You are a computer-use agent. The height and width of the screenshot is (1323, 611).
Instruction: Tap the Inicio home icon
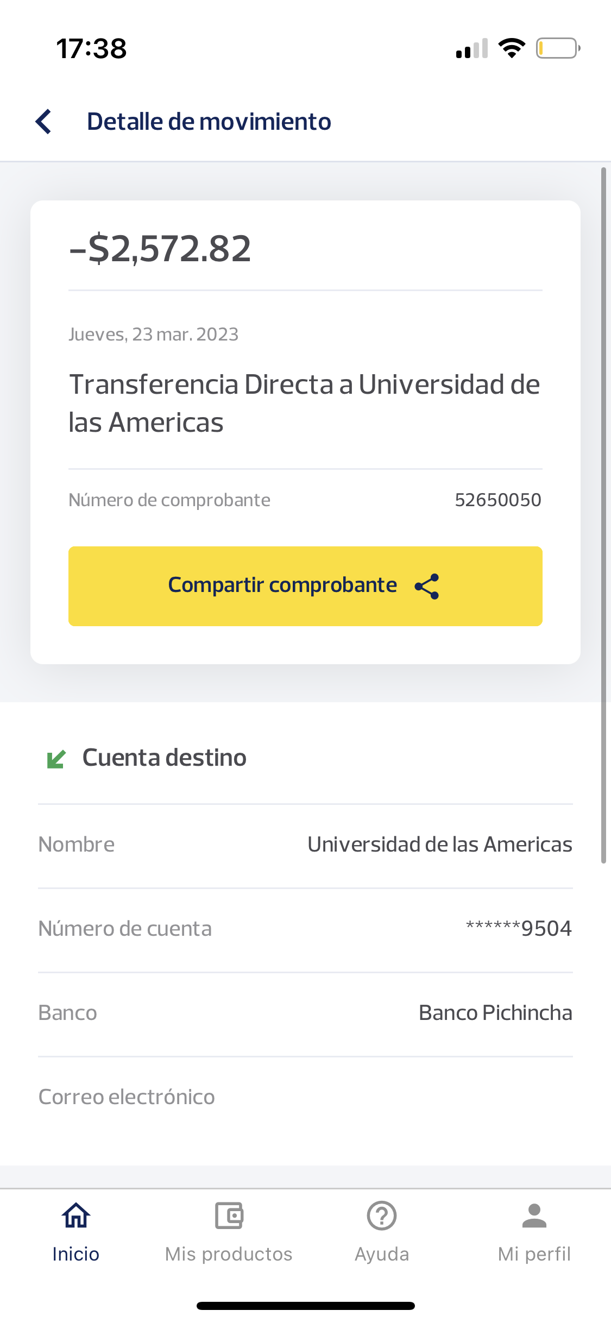pyautogui.click(x=76, y=1215)
